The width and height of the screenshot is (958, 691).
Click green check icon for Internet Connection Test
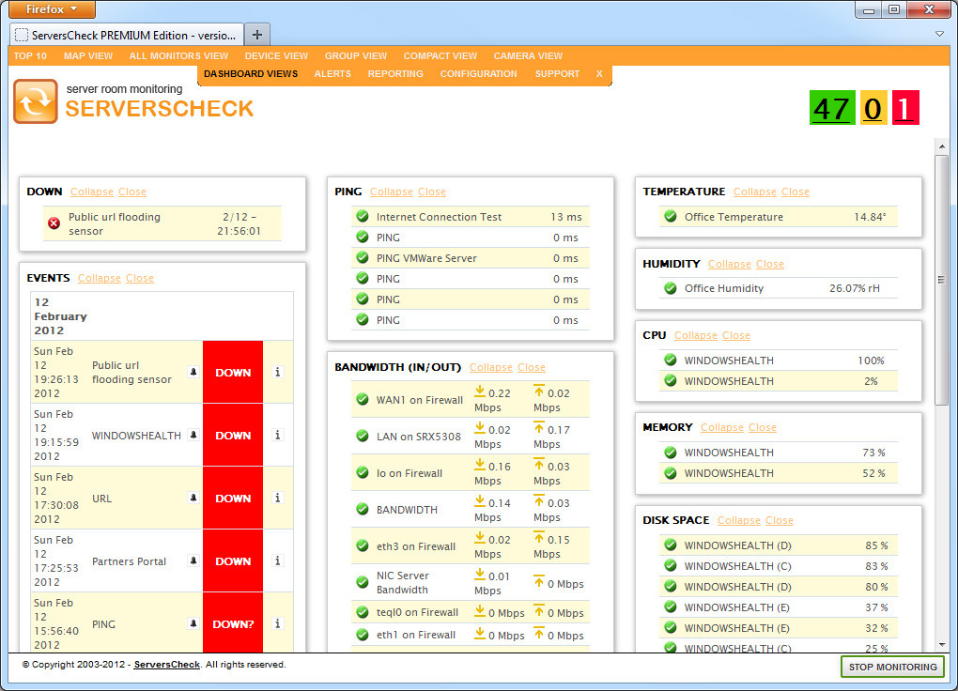click(363, 216)
